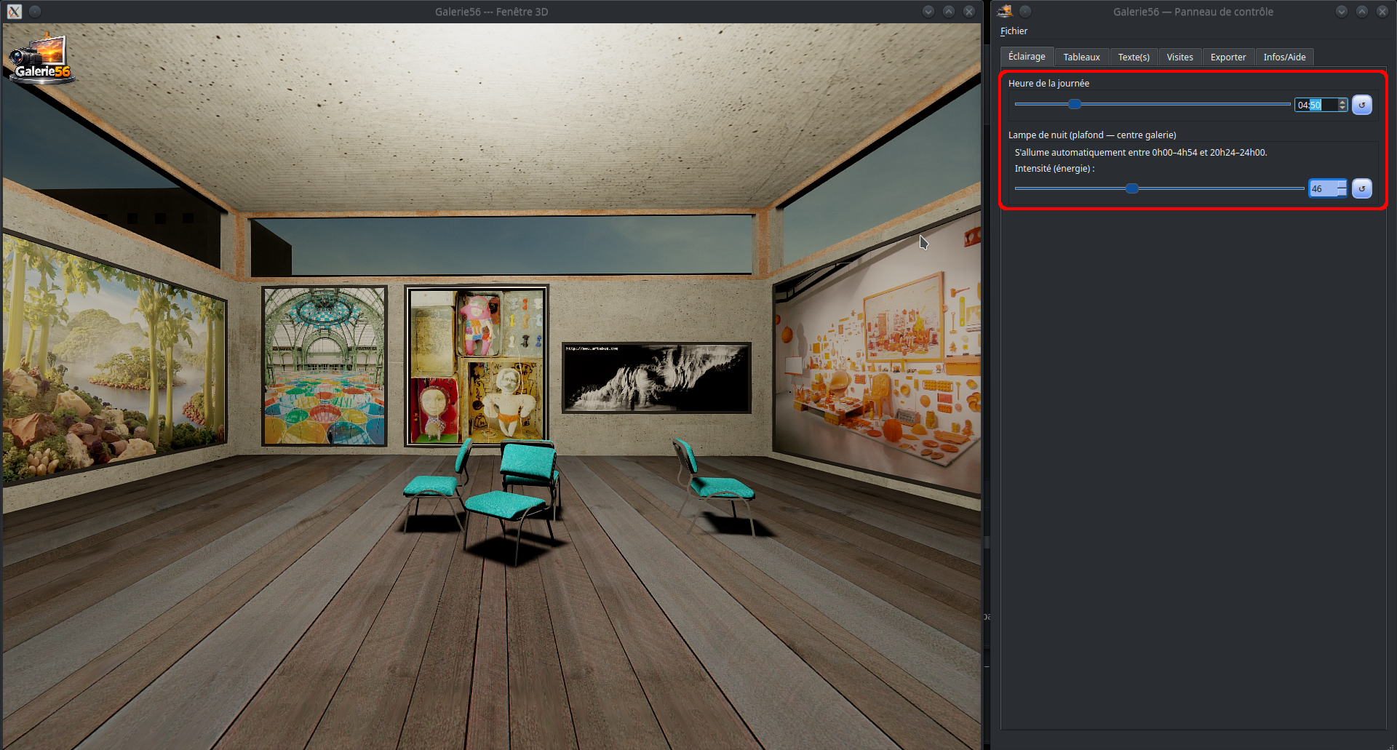Open the Fichier menu
1397x750 pixels.
click(x=1014, y=31)
